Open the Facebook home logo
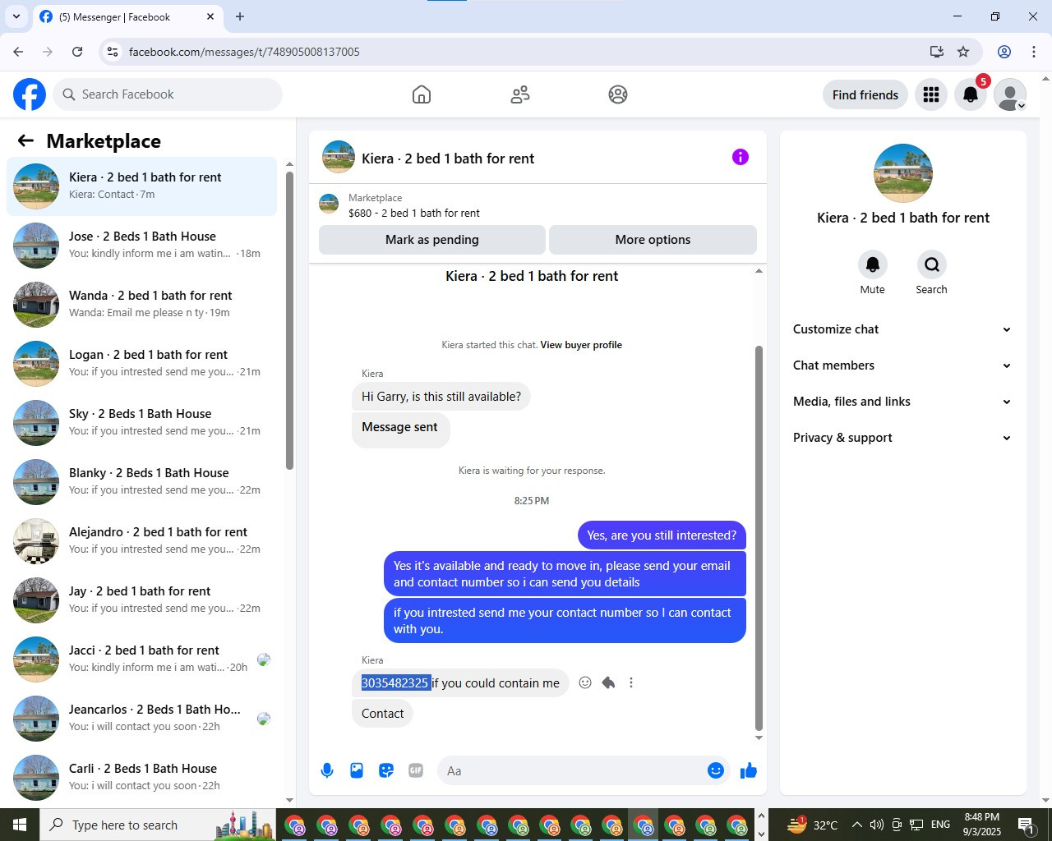This screenshot has width=1052, height=841. (x=30, y=94)
